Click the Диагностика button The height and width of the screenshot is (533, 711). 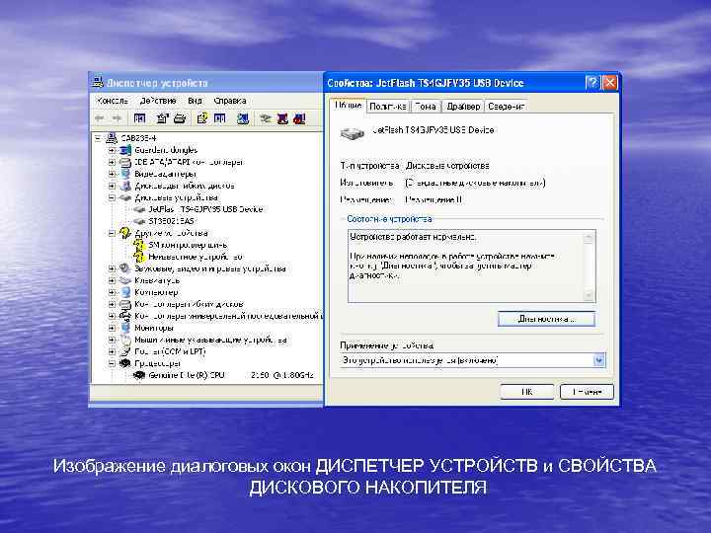546,319
